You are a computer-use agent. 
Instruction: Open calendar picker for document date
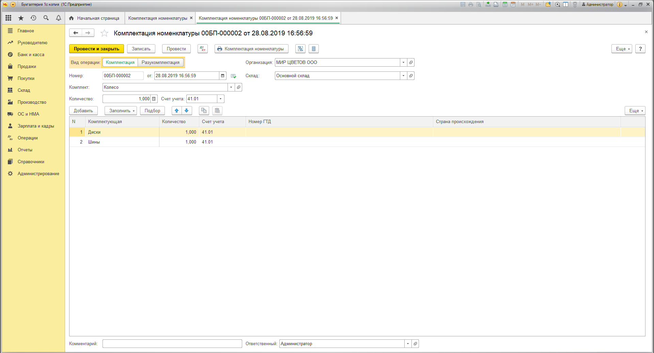click(223, 76)
